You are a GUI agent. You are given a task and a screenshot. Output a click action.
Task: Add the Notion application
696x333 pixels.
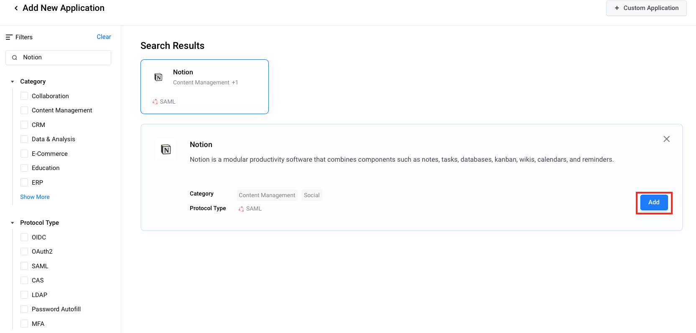[x=654, y=202]
